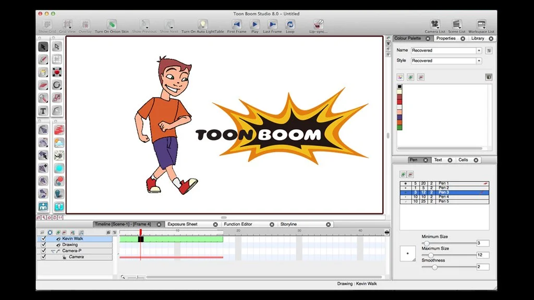Click the Minimum Size slider

pos(449,244)
